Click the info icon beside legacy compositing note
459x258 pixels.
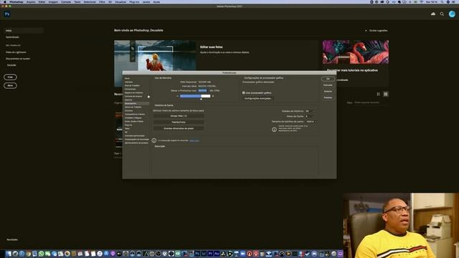pyautogui.click(x=154, y=140)
